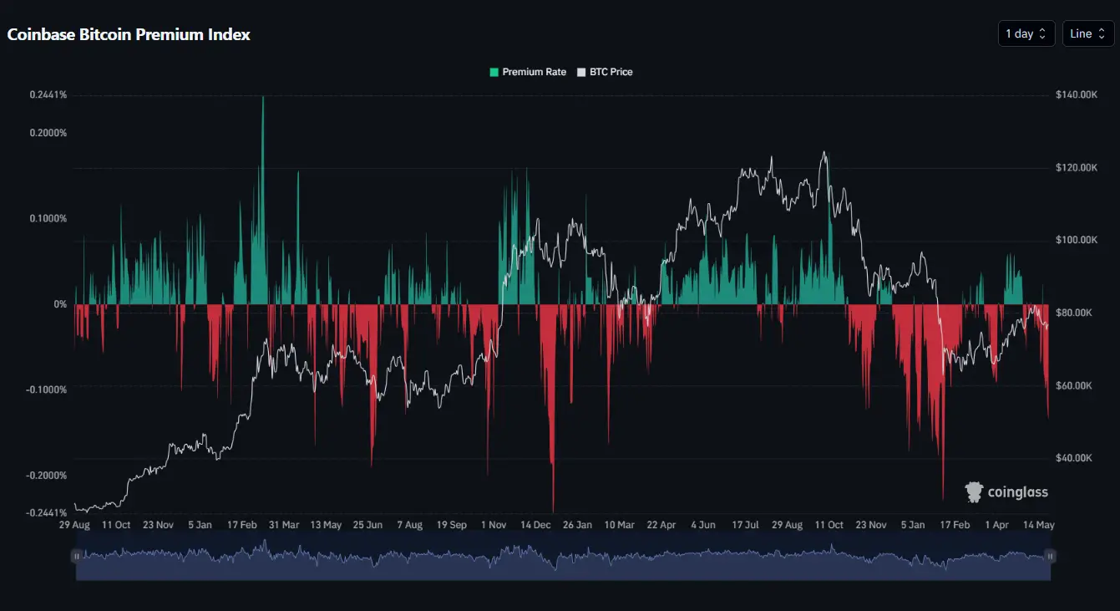Click the 11 Oct date label near 23 Nov

[829, 526]
